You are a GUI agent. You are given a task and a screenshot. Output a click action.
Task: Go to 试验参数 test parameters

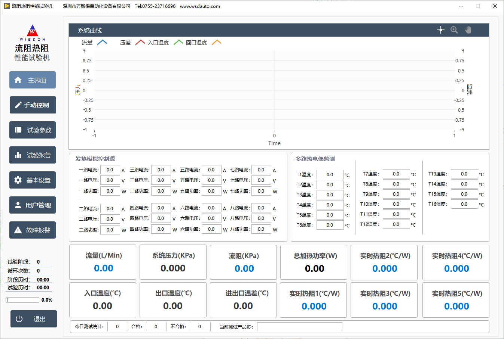33,130
